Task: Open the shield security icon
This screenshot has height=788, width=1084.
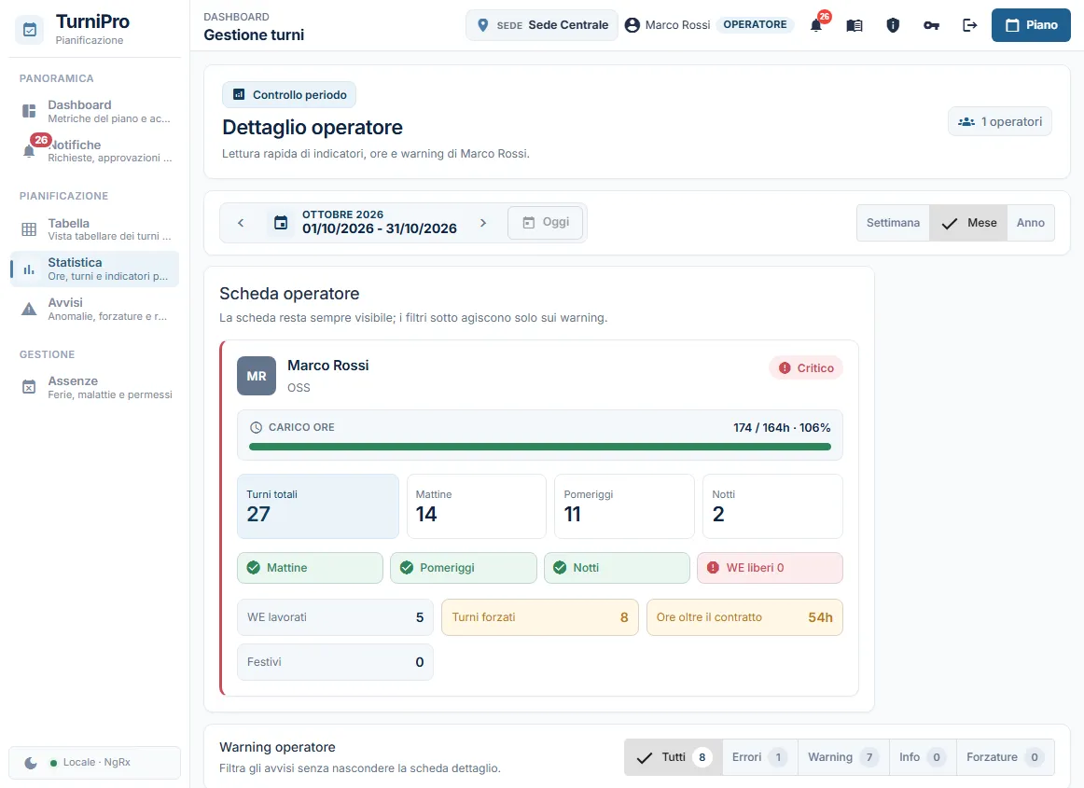Action: [x=893, y=25]
